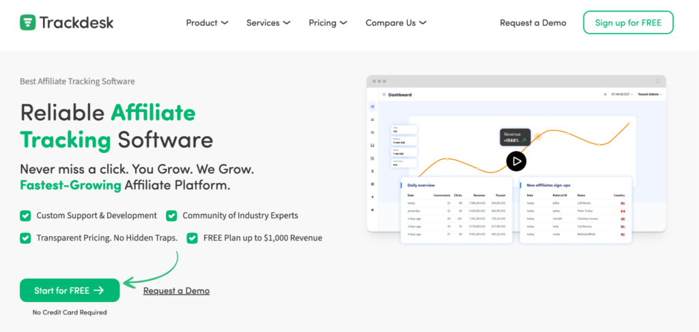Viewport: 699px width, 332px height.
Task: Click the Dashboard title in mockup
Action: (x=400, y=94)
